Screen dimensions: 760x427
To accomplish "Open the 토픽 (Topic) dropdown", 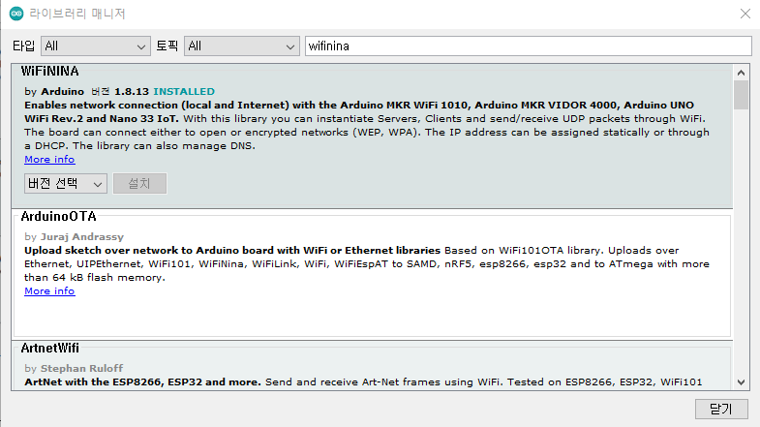I will click(242, 46).
